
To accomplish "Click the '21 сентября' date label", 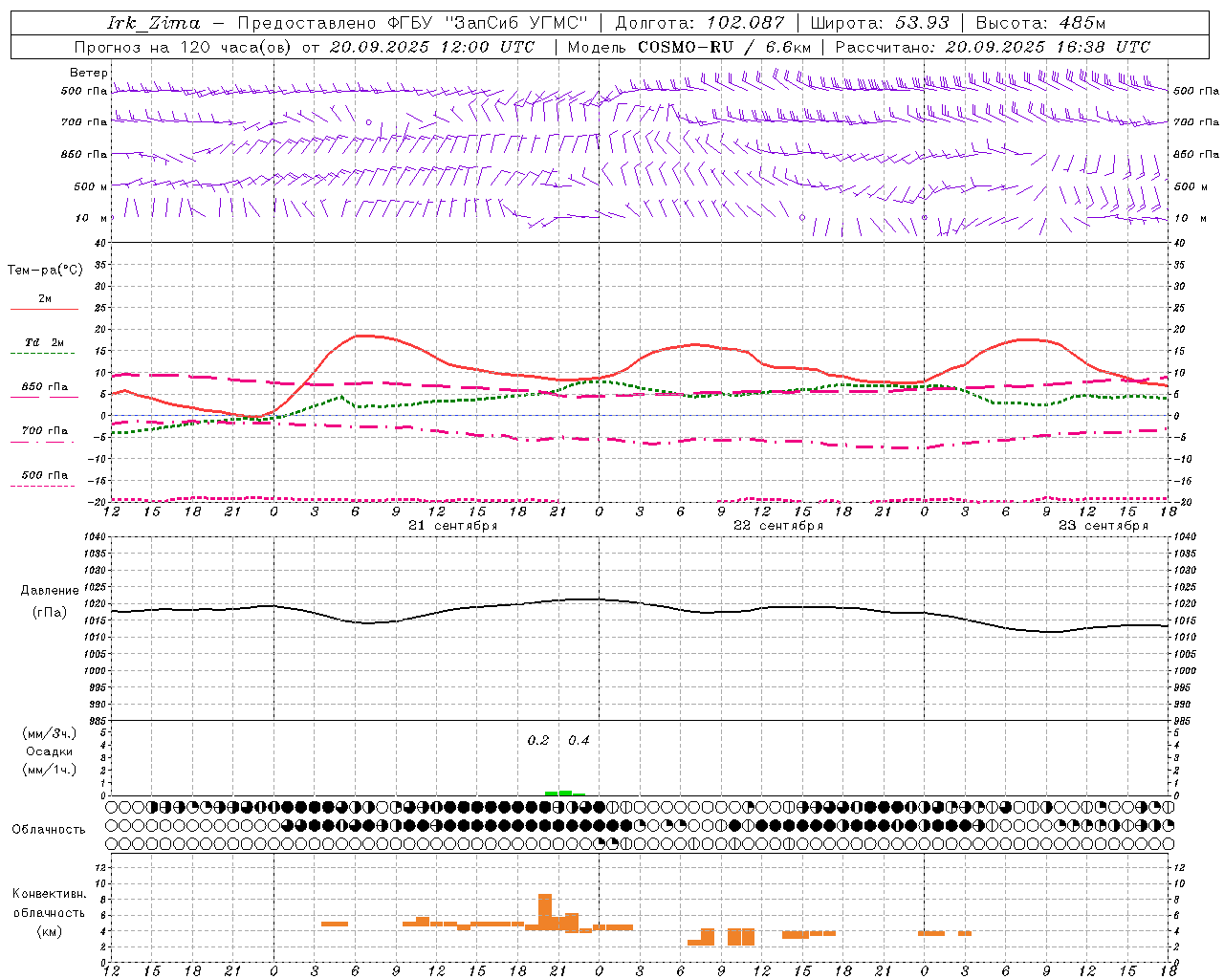I will coord(452,526).
